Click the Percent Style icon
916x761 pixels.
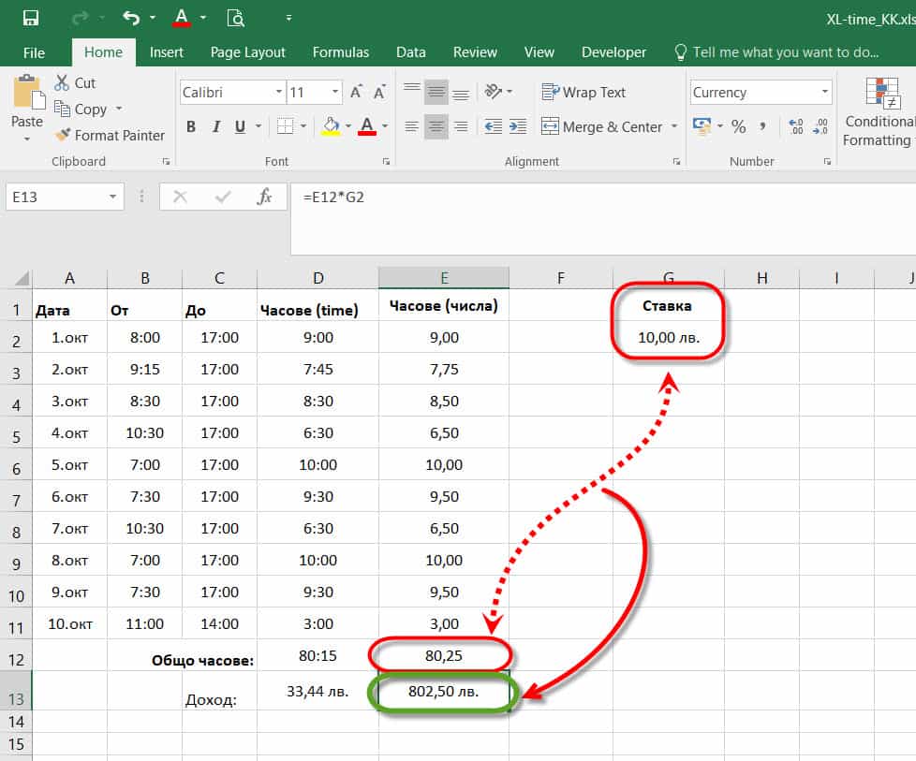click(738, 126)
